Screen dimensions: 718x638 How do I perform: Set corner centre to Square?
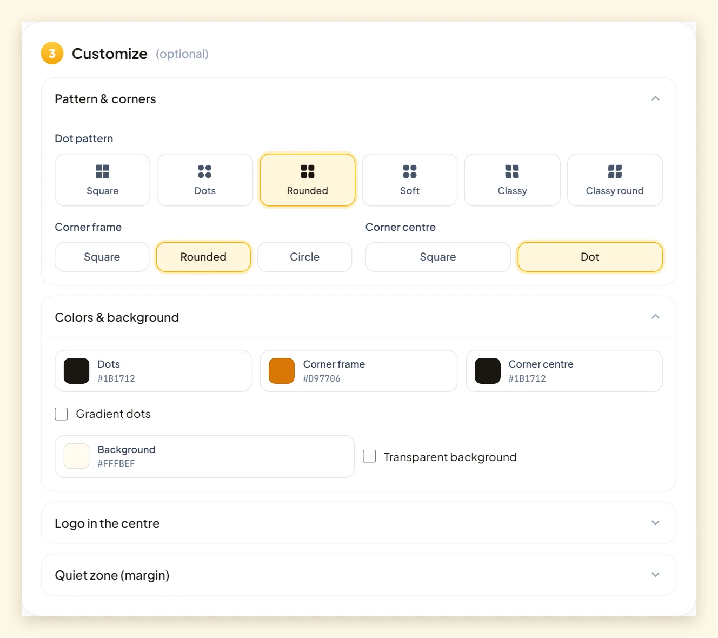click(438, 257)
